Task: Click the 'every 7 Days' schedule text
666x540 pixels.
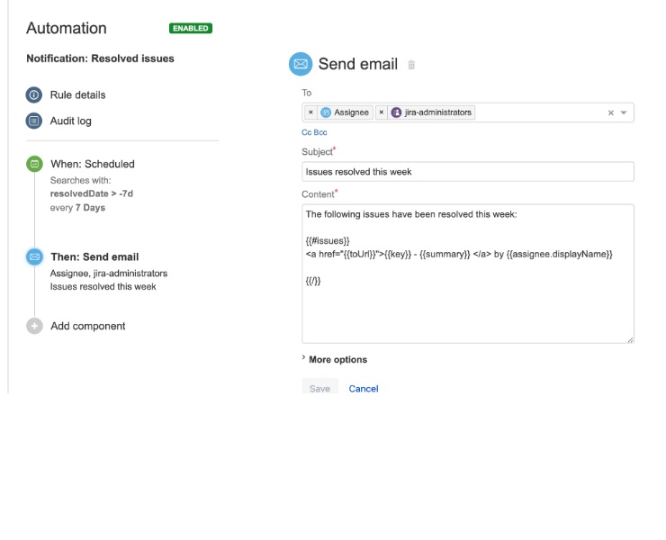Action: pyautogui.click(x=77, y=208)
